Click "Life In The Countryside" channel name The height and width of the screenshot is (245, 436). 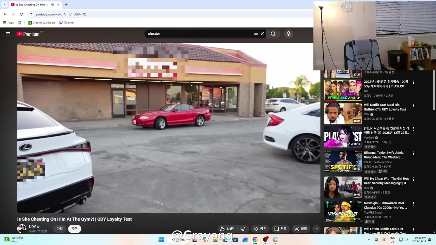pos(378,162)
